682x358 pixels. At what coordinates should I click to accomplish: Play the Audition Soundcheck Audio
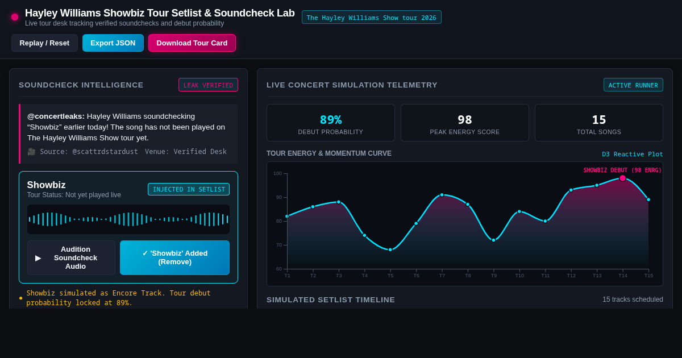pos(71,258)
